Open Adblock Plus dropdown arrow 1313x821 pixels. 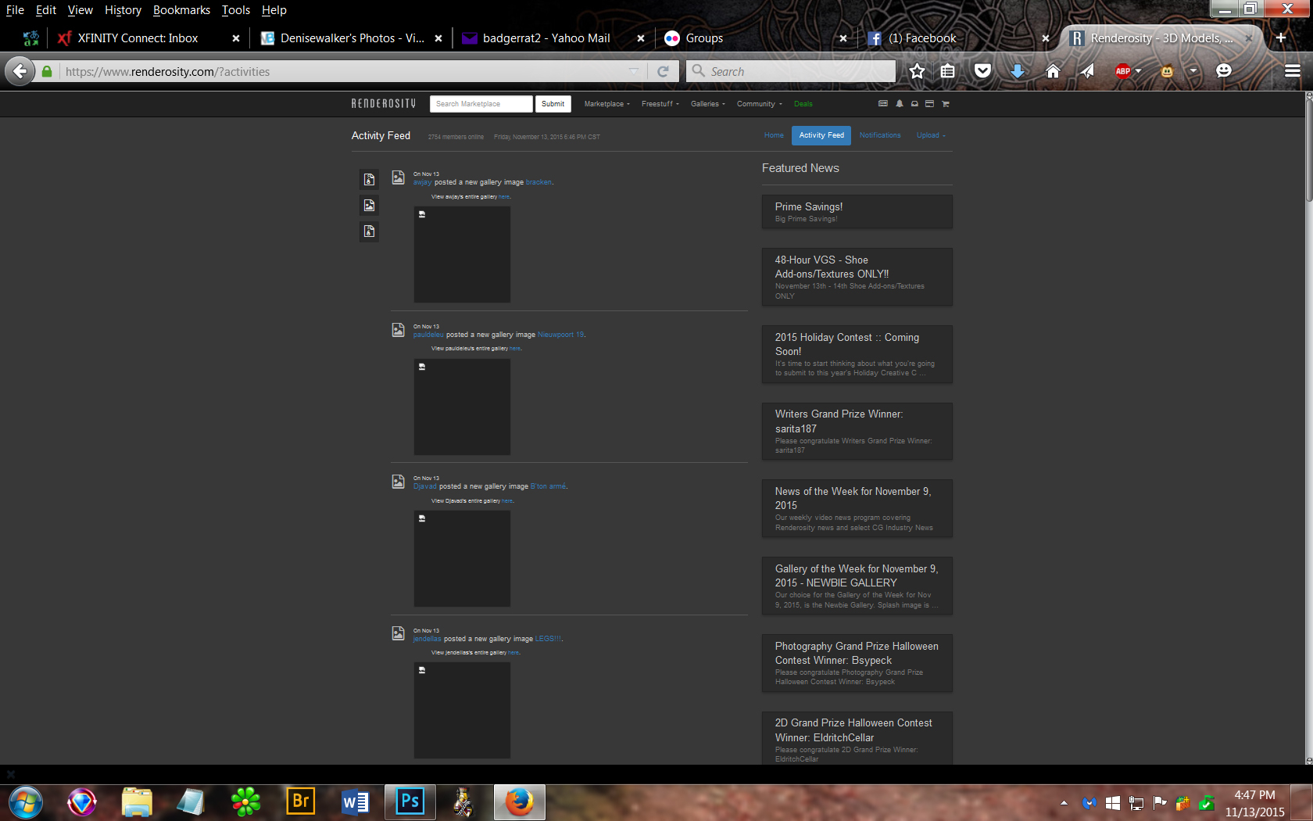point(1138,71)
